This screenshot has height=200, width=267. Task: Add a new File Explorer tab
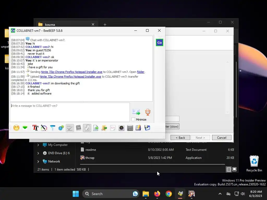coord(105,25)
